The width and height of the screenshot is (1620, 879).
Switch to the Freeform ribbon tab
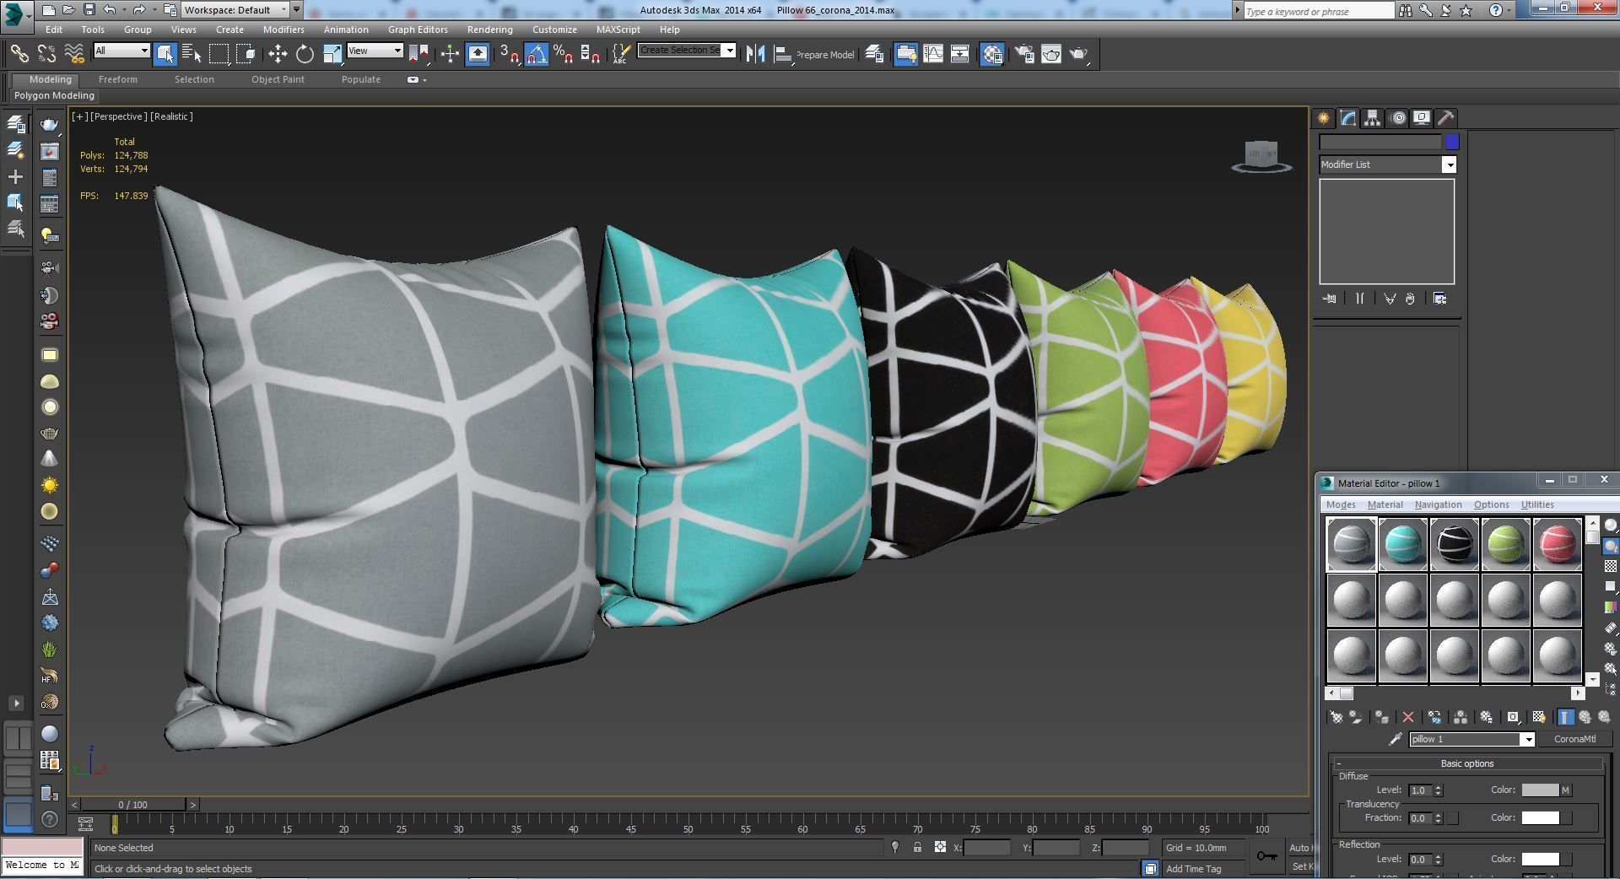coord(118,79)
